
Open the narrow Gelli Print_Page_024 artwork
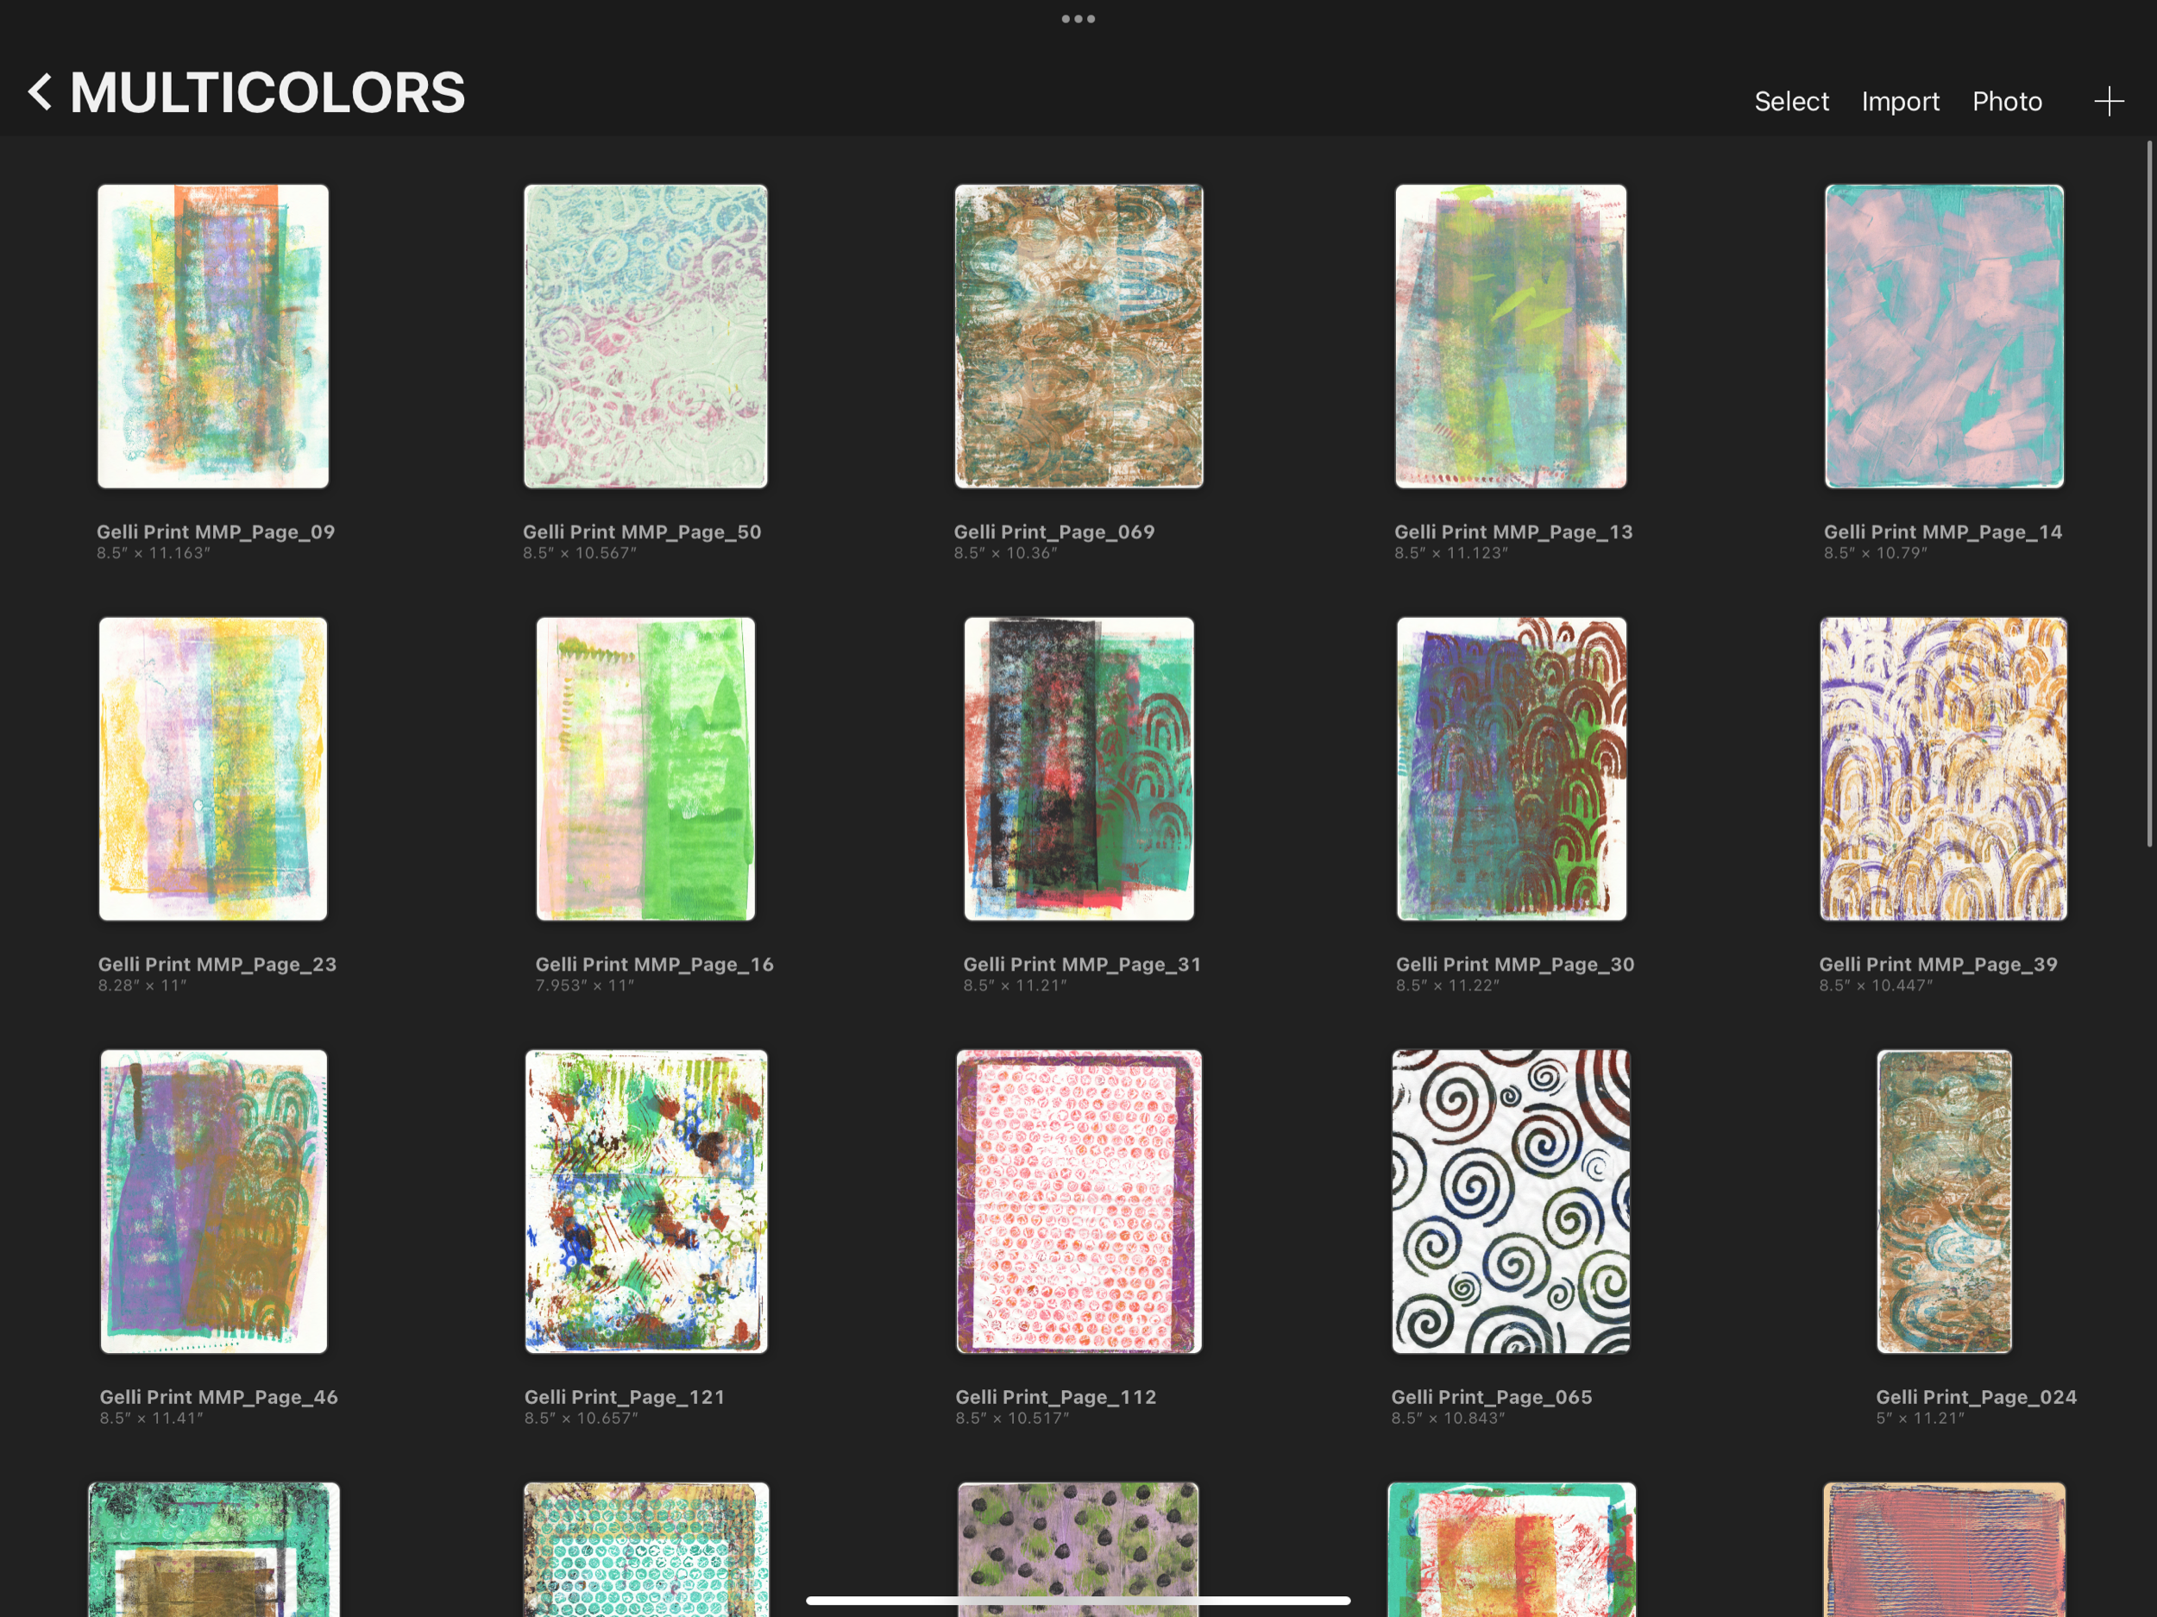coord(1943,1200)
